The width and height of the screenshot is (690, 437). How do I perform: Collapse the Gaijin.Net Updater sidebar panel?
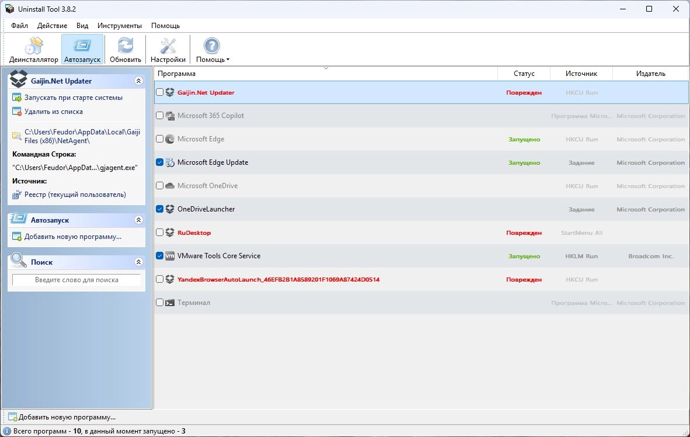tap(138, 81)
